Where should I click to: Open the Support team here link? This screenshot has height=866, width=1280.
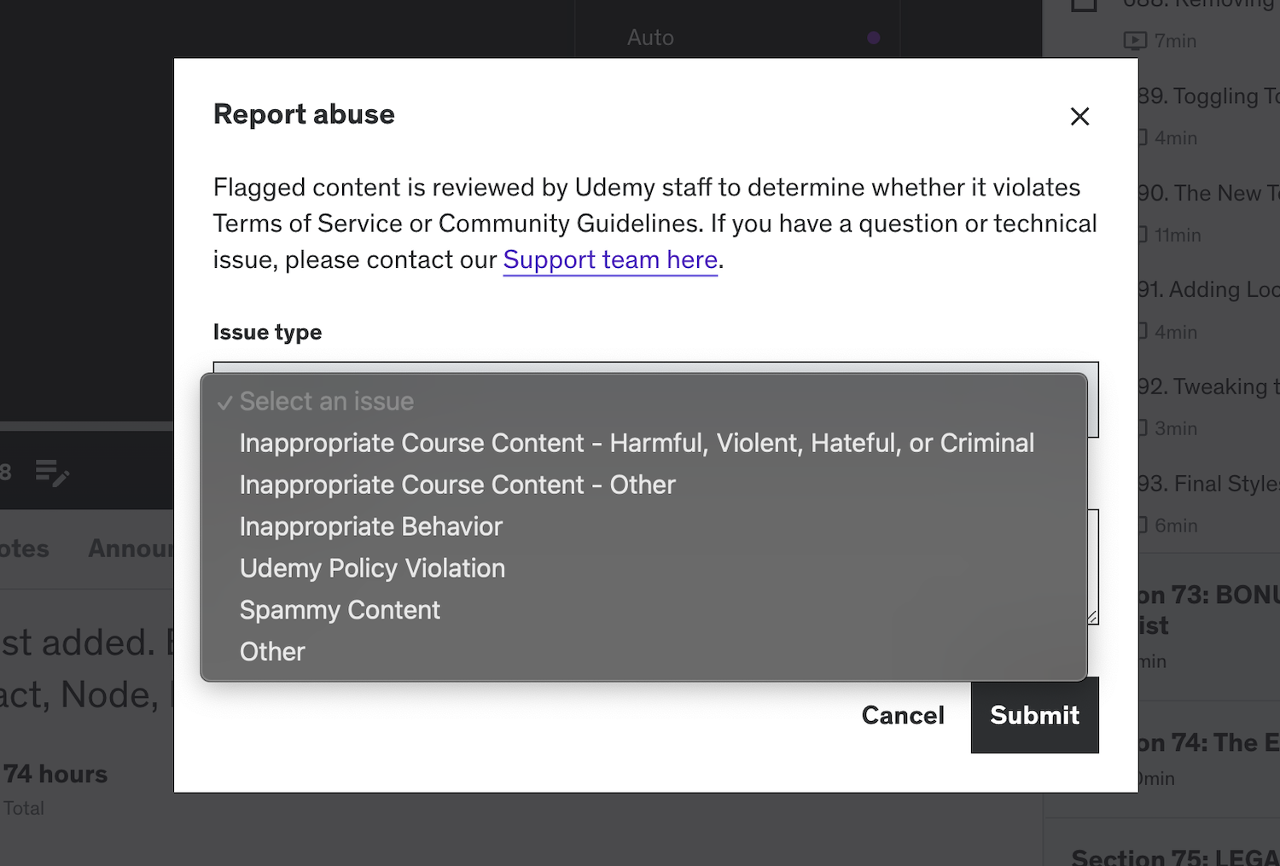point(610,259)
